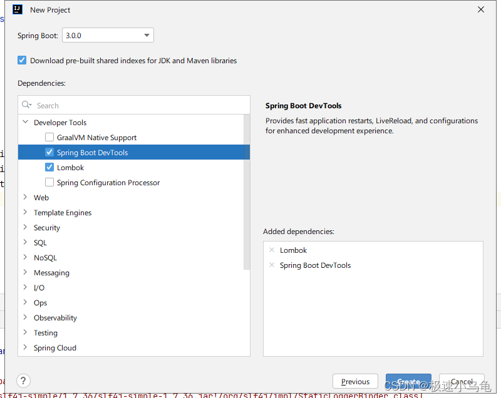Click the Previous button
The image size is (501, 398).
(x=355, y=381)
